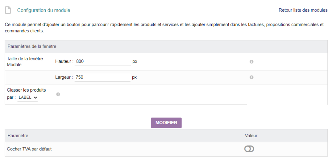This screenshot has height=164, width=332.
Task: Click the info icon beside LABEL sort dropdown
Action: click(58, 94)
